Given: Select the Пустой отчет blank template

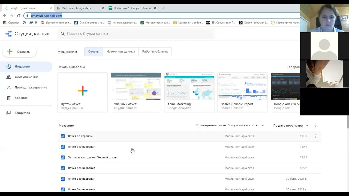Looking at the screenshot, I should point(83,92).
